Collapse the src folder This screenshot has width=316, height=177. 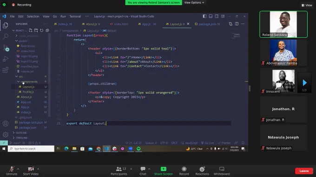(x=17, y=76)
